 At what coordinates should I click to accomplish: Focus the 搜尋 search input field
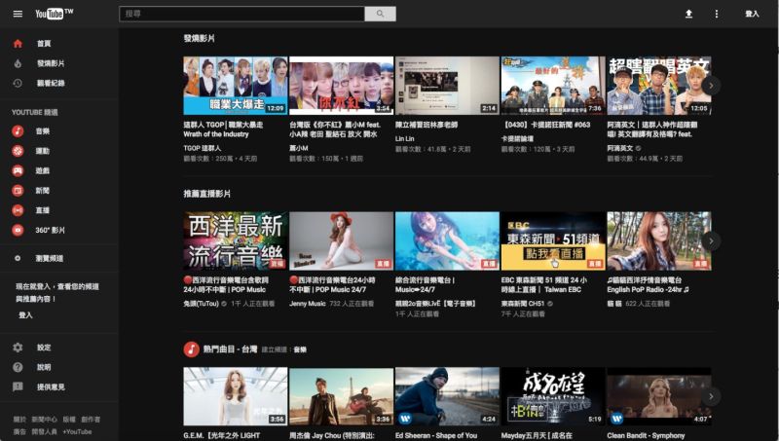[x=241, y=14]
